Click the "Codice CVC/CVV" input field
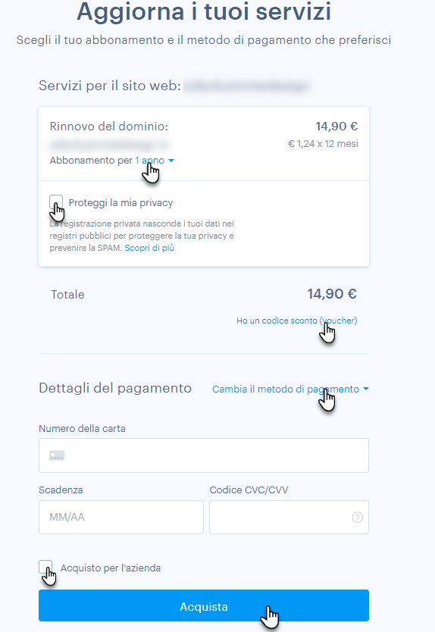 tap(289, 517)
